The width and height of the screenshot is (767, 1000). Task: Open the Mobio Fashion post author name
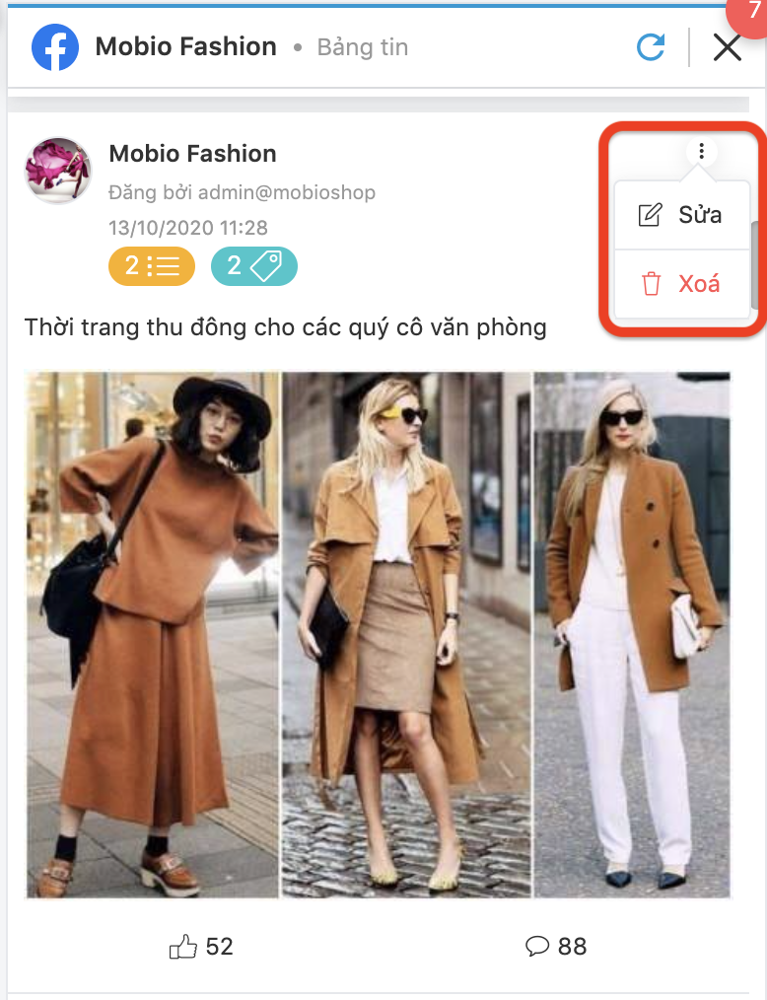(192, 154)
